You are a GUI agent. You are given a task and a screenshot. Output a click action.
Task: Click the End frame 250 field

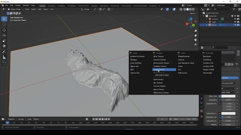click(192, 119)
